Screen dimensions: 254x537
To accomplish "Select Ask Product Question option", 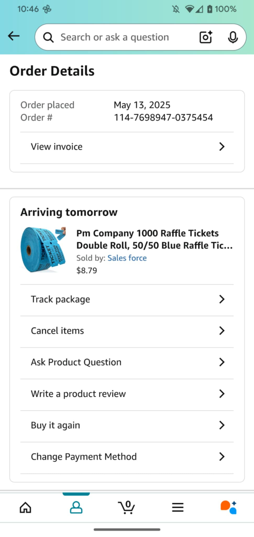I will pyautogui.click(x=76, y=362).
